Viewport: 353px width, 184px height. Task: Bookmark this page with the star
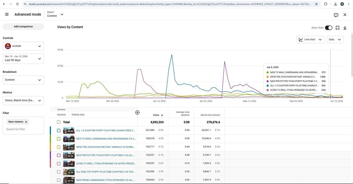[x=316, y=4]
